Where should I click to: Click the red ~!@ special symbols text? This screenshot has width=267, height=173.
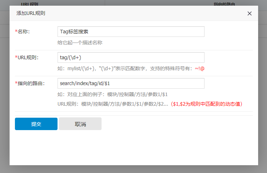[x=199, y=68]
